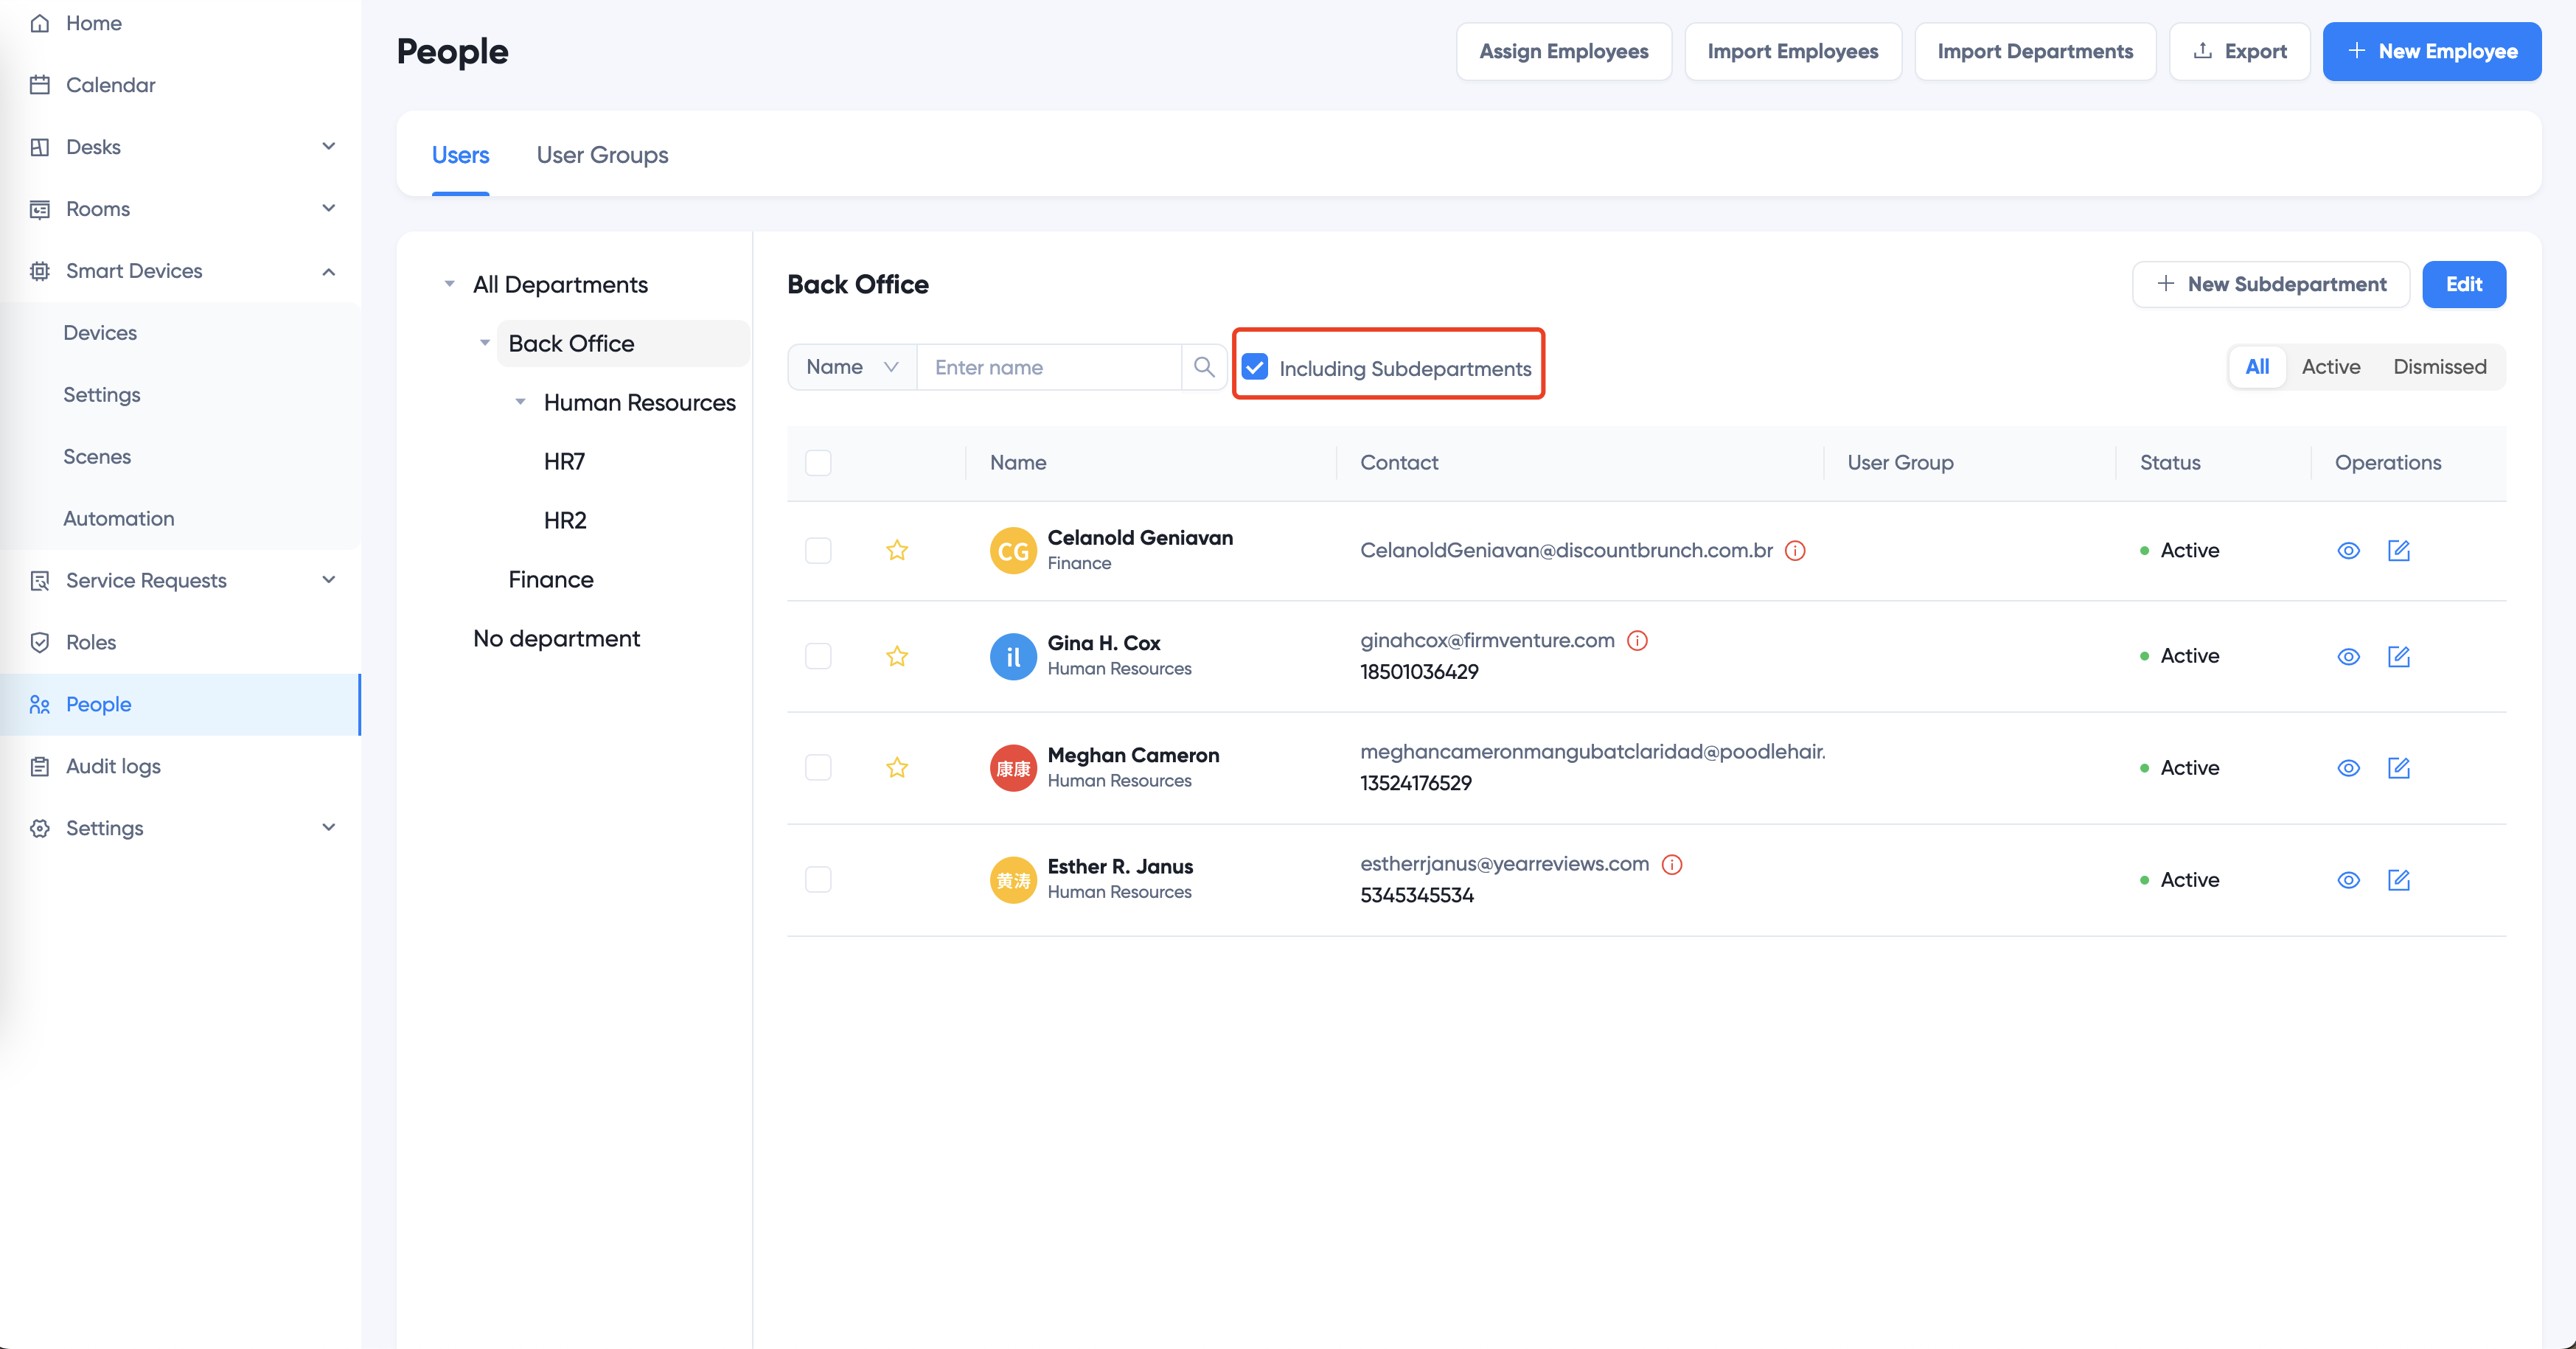Click Celanold Geniavan's CG avatar
Viewport: 2576px width, 1349px height.
(1013, 551)
